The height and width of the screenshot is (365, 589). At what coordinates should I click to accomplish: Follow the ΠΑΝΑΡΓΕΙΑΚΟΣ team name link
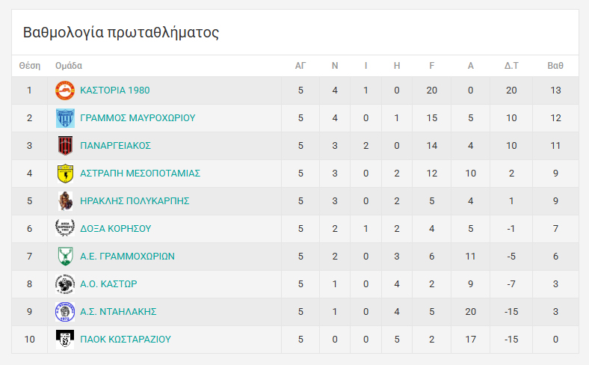115,146
